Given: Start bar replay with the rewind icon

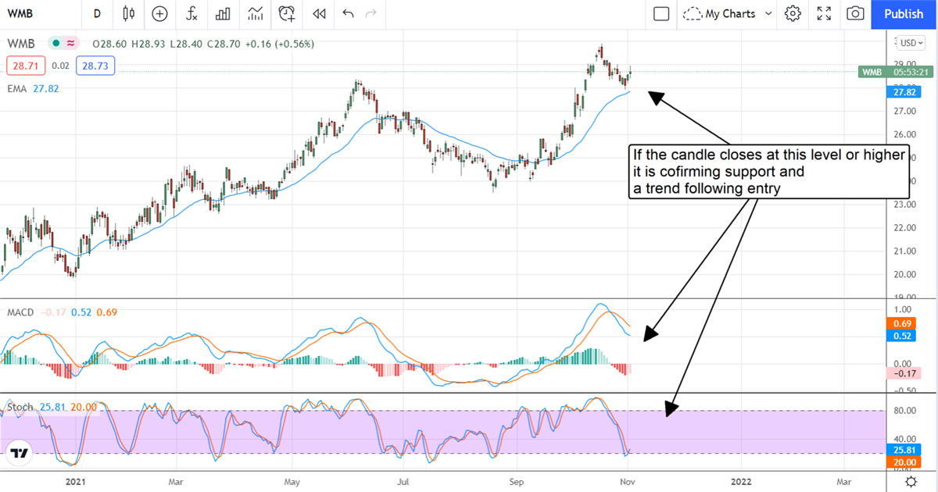Looking at the screenshot, I should coord(318,13).
